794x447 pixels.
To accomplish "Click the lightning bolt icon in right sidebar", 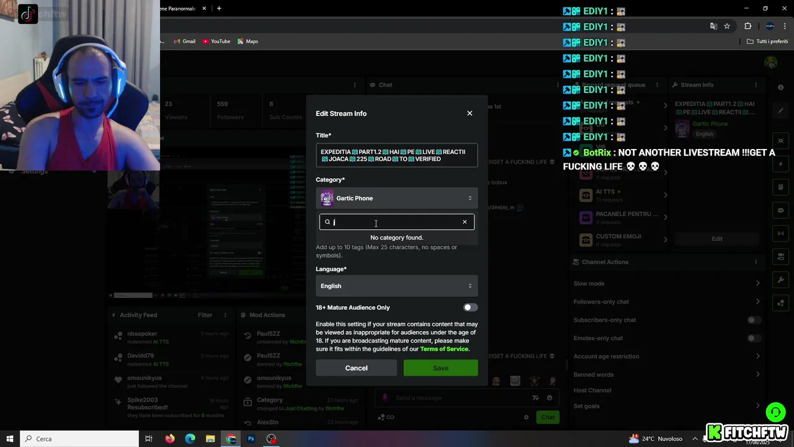I will [781, 164].
